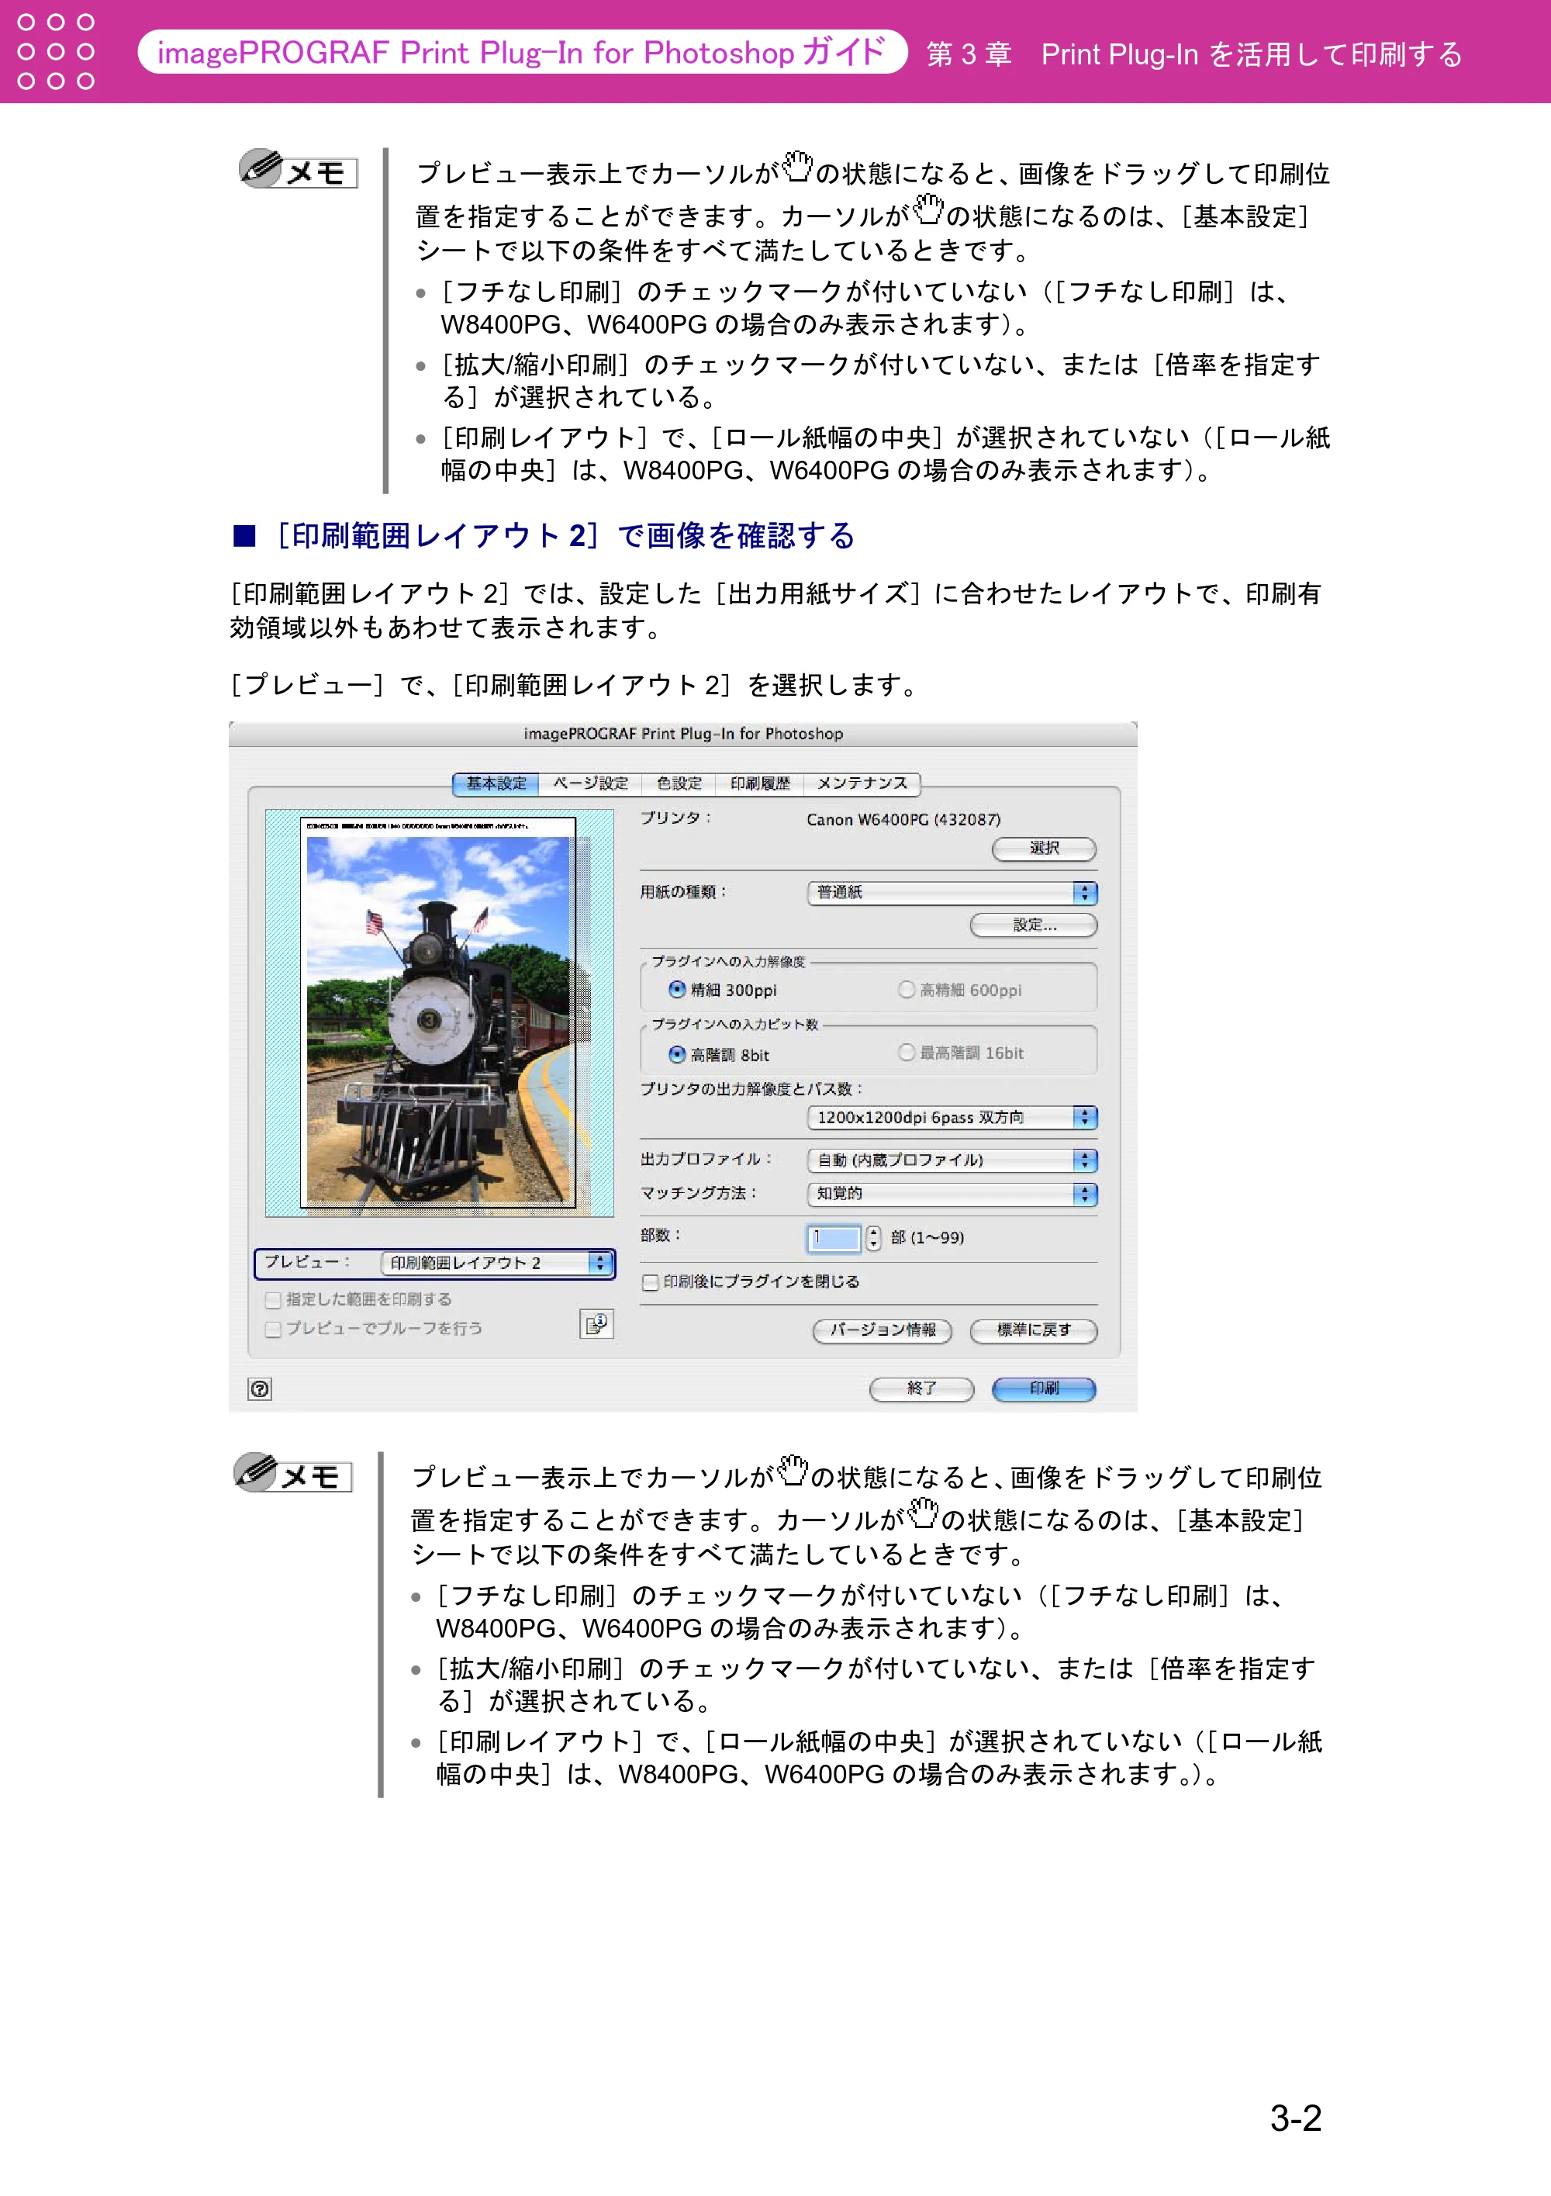This screenshot has height=2196, width=1551.
Task: Click the blue 印刷 button
Action: (x=1044, y=1388)
